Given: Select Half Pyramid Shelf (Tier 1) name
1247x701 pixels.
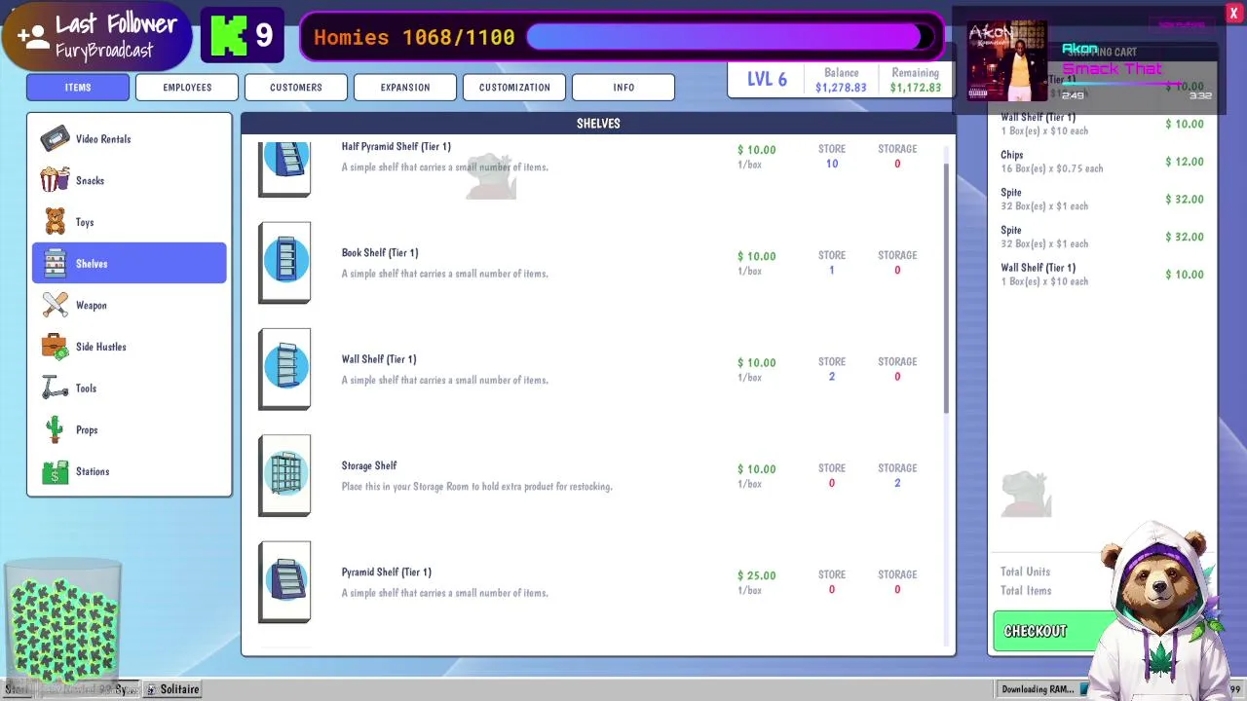Looking at the screenshot, I should pyautogui.click(x=397, y=147).
